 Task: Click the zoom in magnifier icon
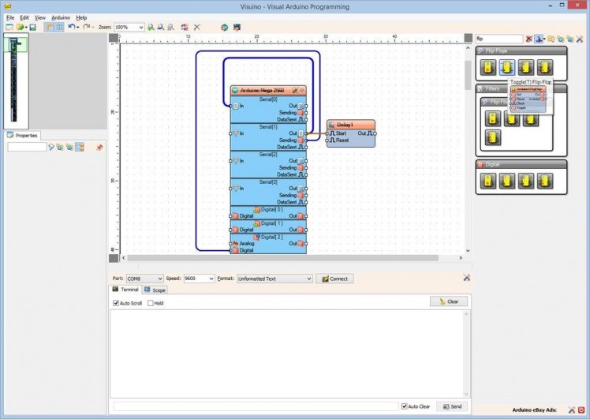point(151,27)
